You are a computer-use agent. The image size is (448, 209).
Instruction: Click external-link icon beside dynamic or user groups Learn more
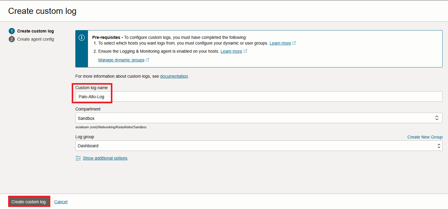[294, 43]
